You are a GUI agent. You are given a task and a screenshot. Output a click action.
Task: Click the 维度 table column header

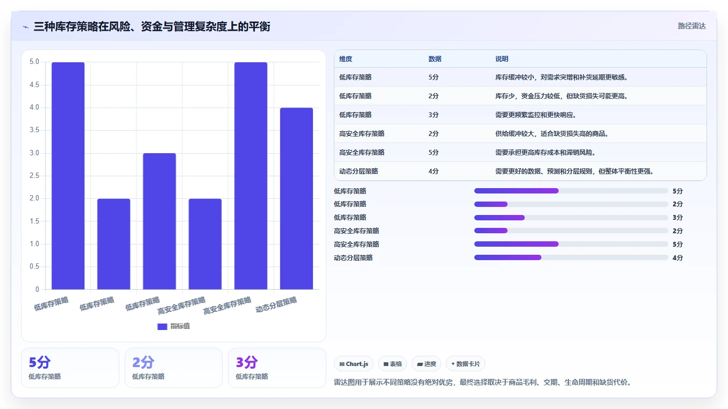346,59
